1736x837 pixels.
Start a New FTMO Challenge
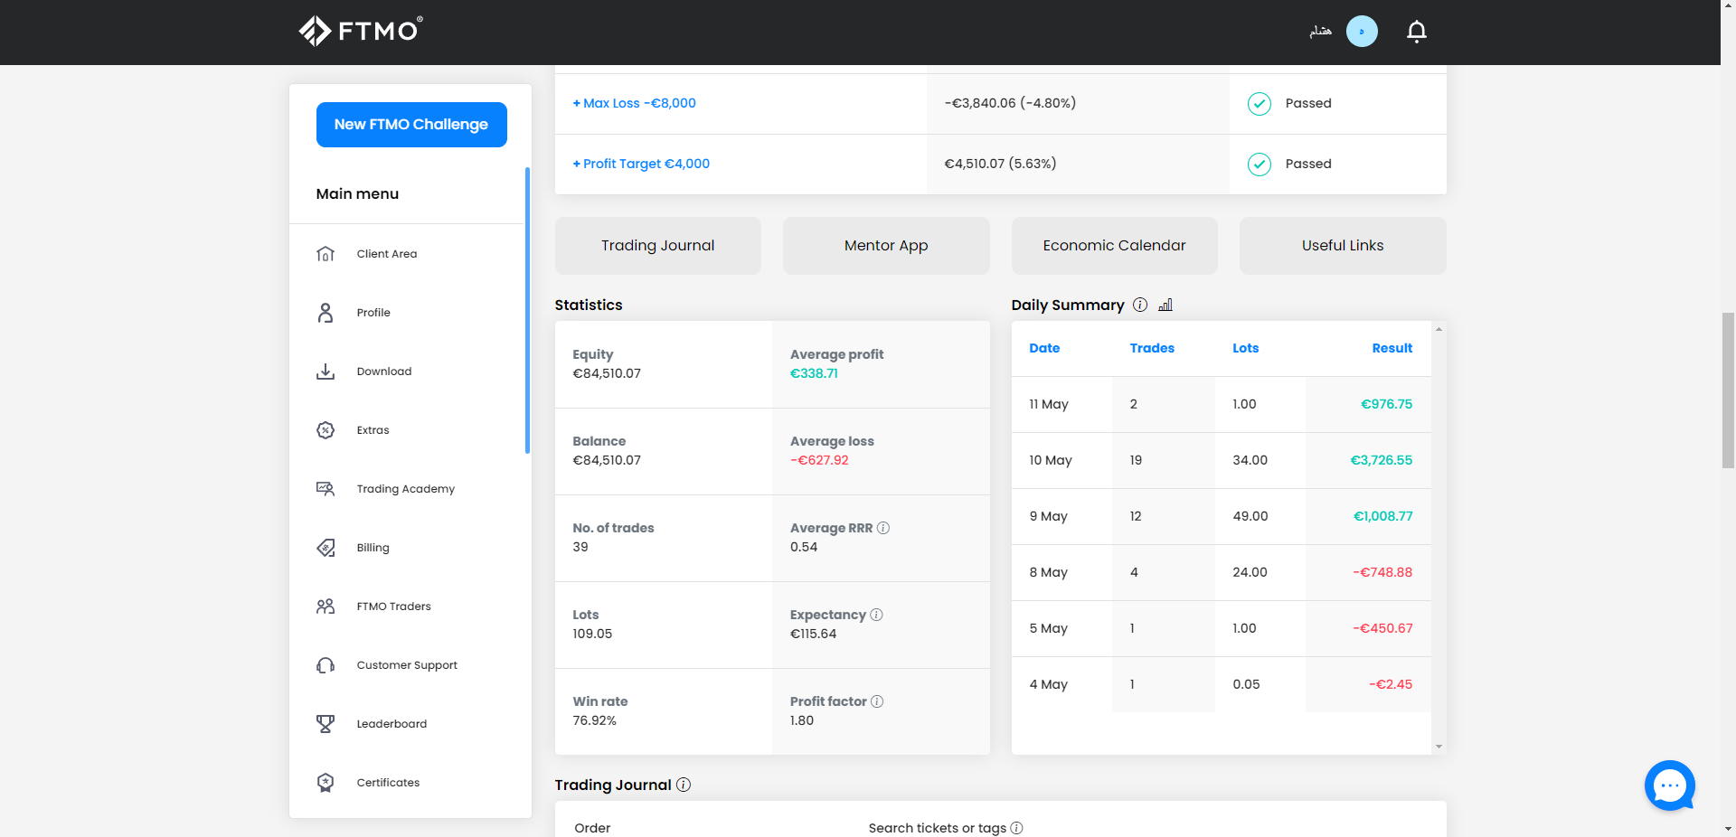point(411,125)
